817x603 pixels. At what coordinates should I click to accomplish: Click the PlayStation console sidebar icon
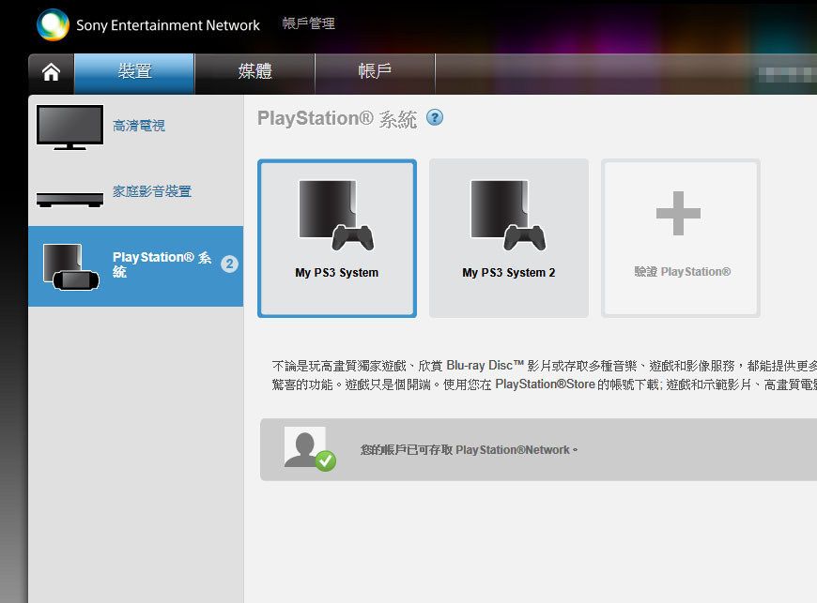tap(70, 267)
